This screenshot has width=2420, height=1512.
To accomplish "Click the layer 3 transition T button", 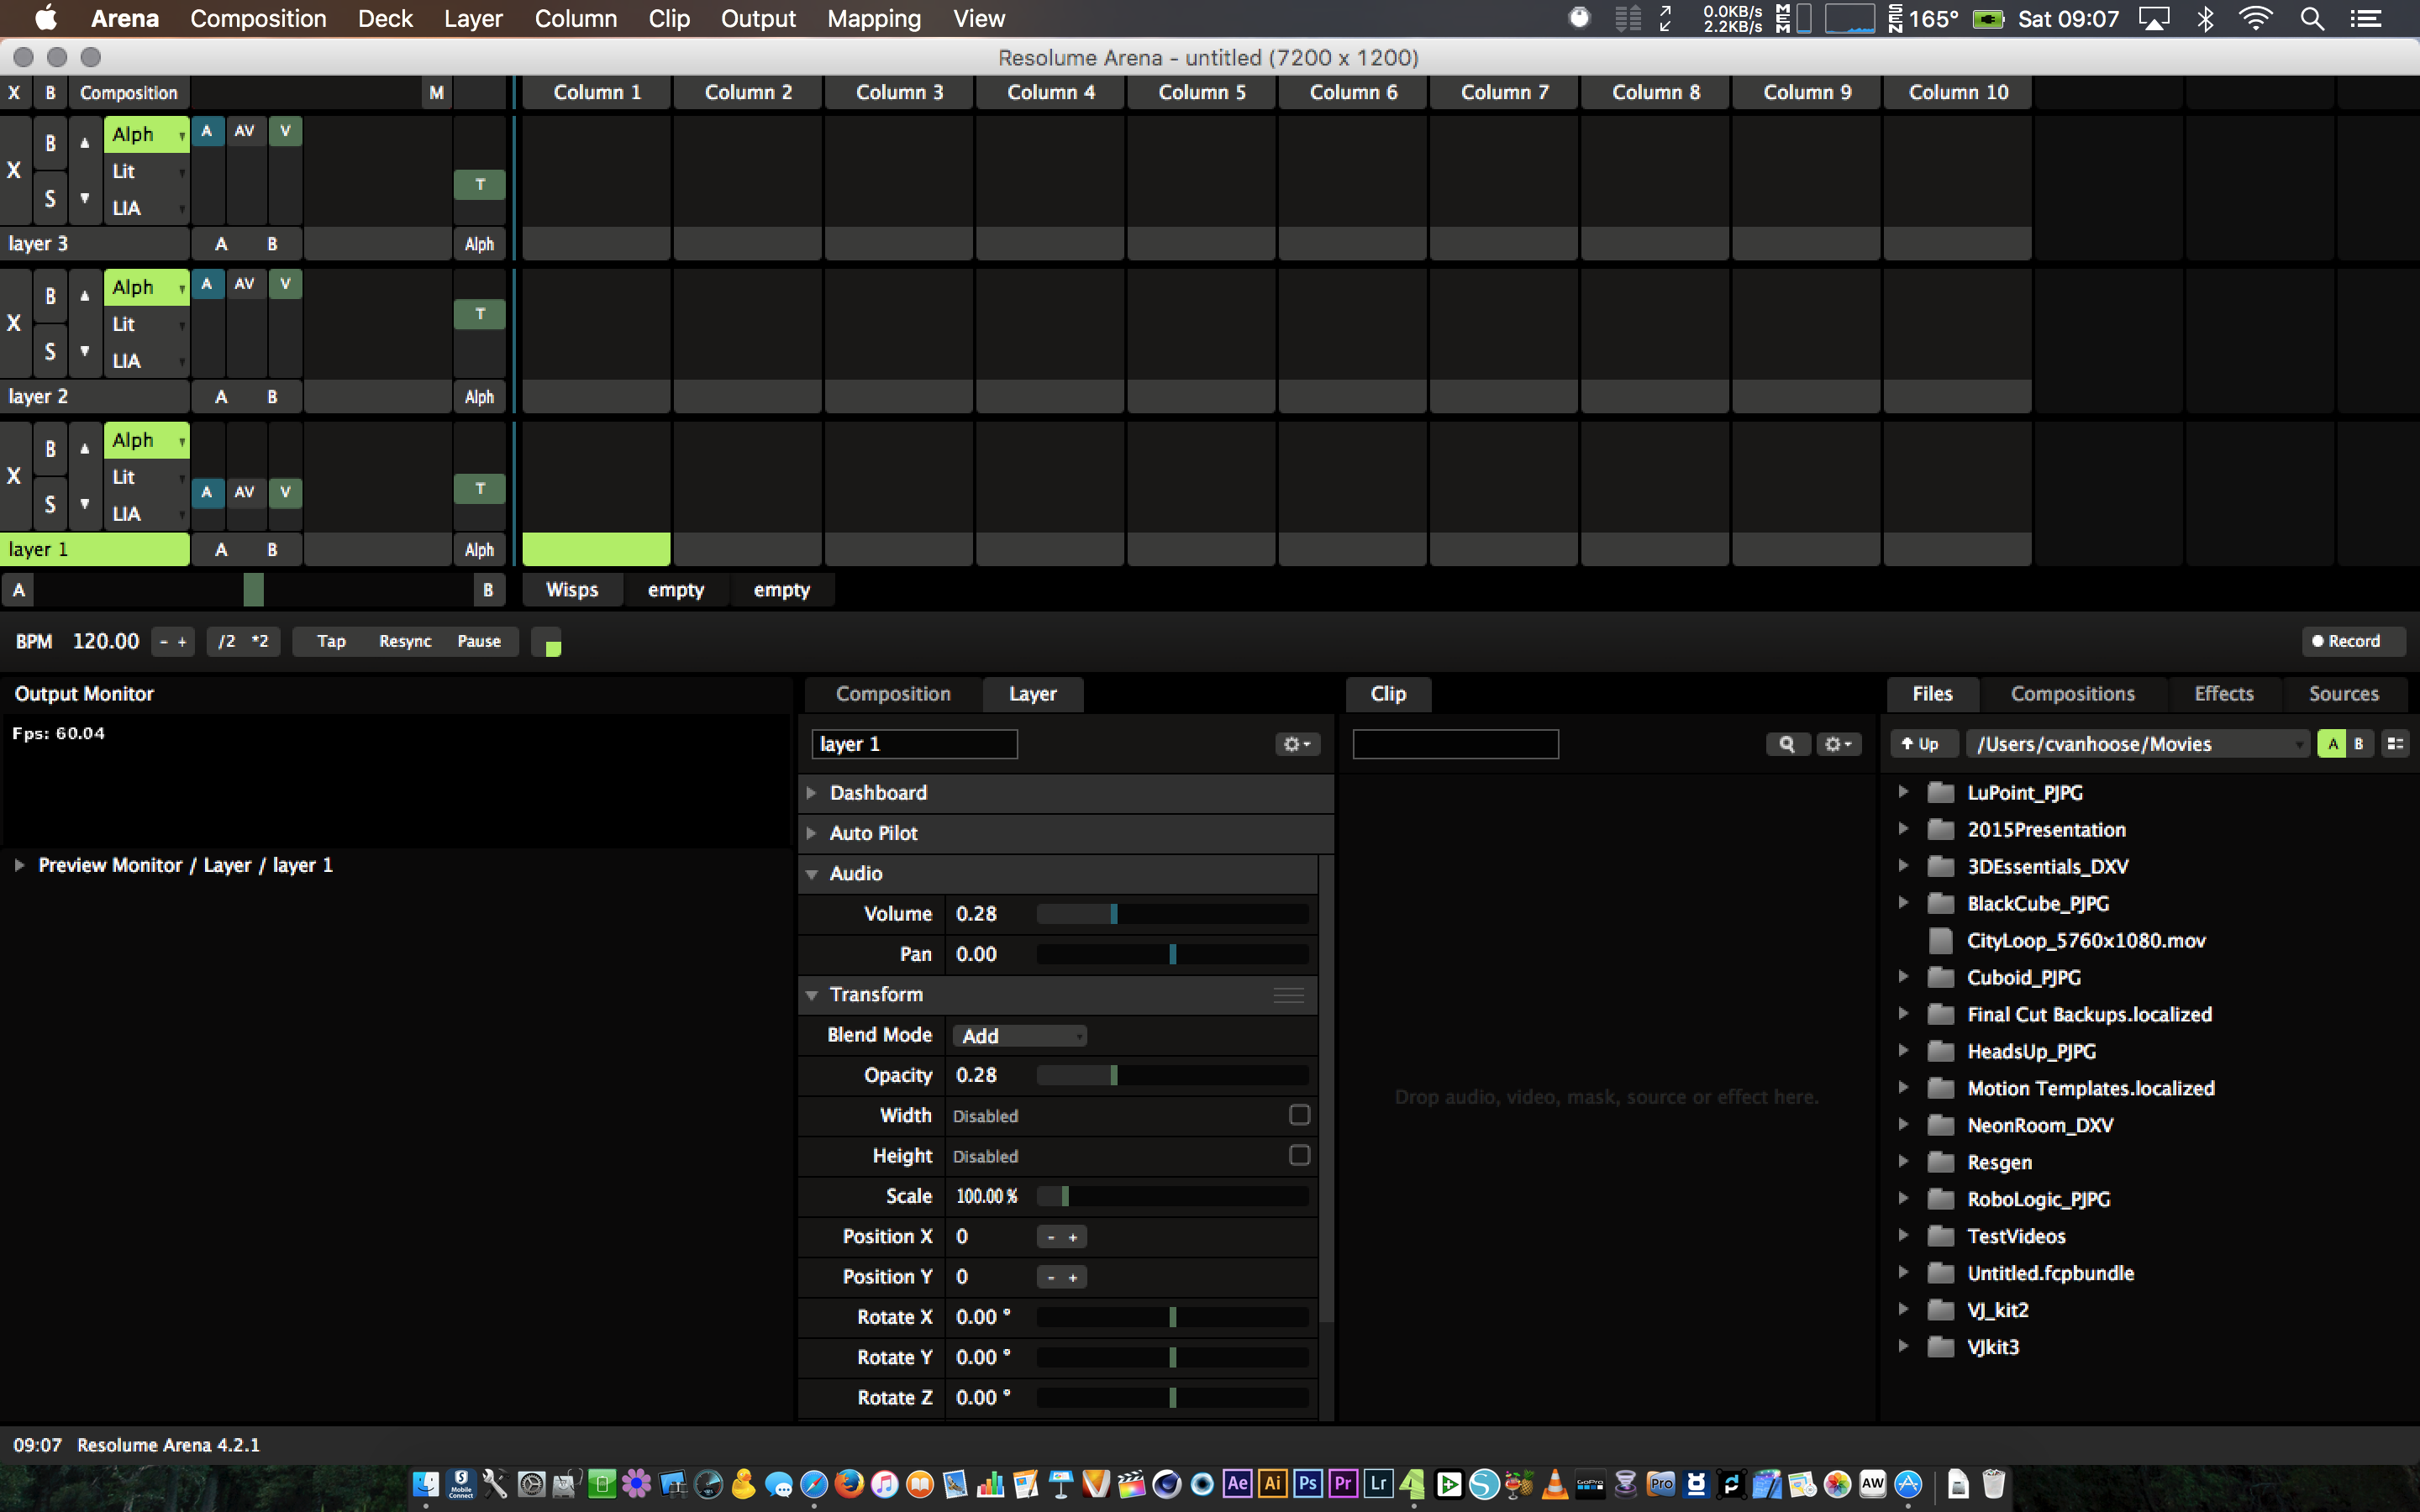I will tap(479, 184).
